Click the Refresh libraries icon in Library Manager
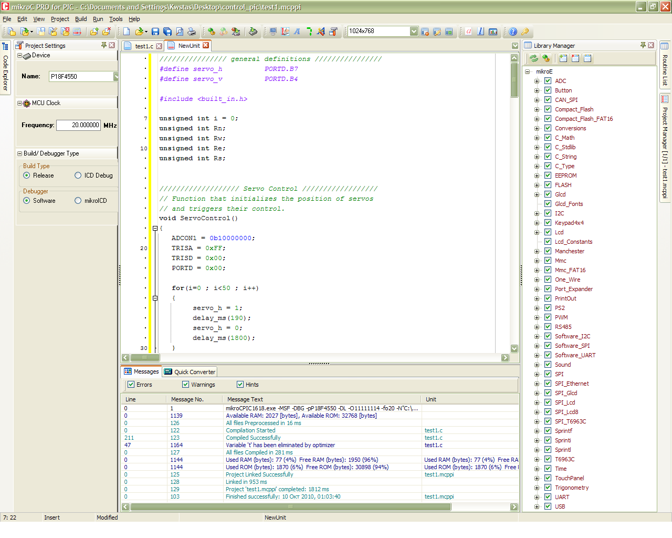This screenshot has width=672, height=538. [534, 58]
